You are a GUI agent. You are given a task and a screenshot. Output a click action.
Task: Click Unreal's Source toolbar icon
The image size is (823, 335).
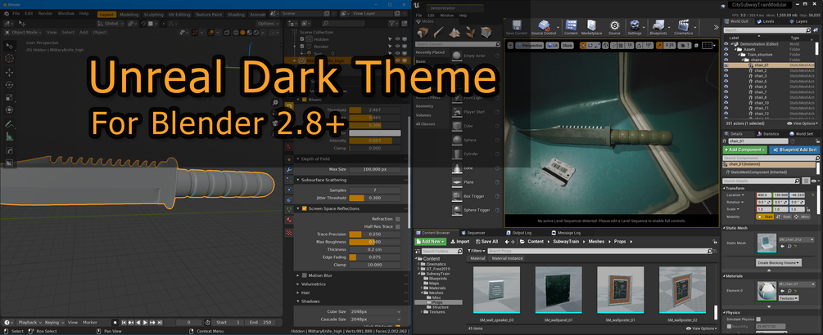(614, 27)
